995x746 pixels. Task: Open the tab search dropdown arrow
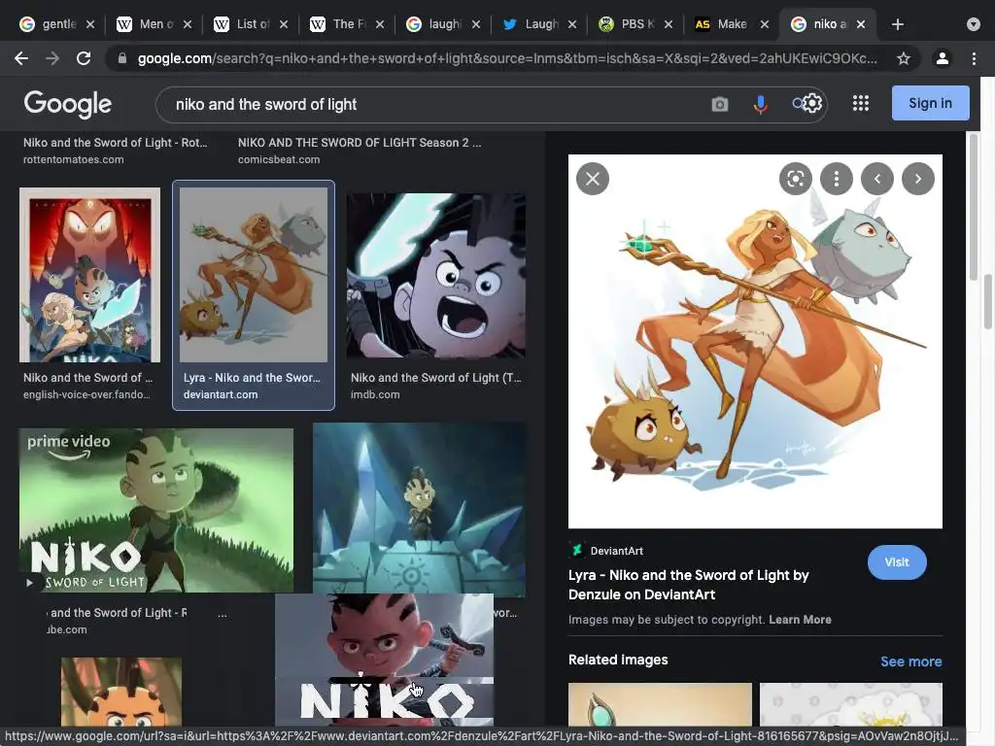click(x=973, y=24)
